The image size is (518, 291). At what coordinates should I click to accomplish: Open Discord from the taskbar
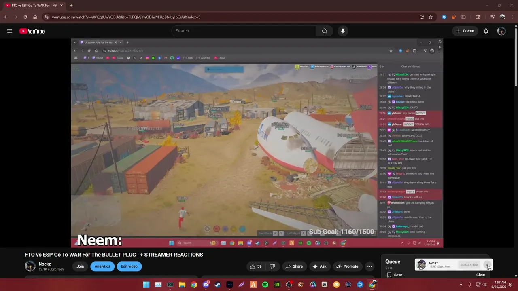pos(206,285)
